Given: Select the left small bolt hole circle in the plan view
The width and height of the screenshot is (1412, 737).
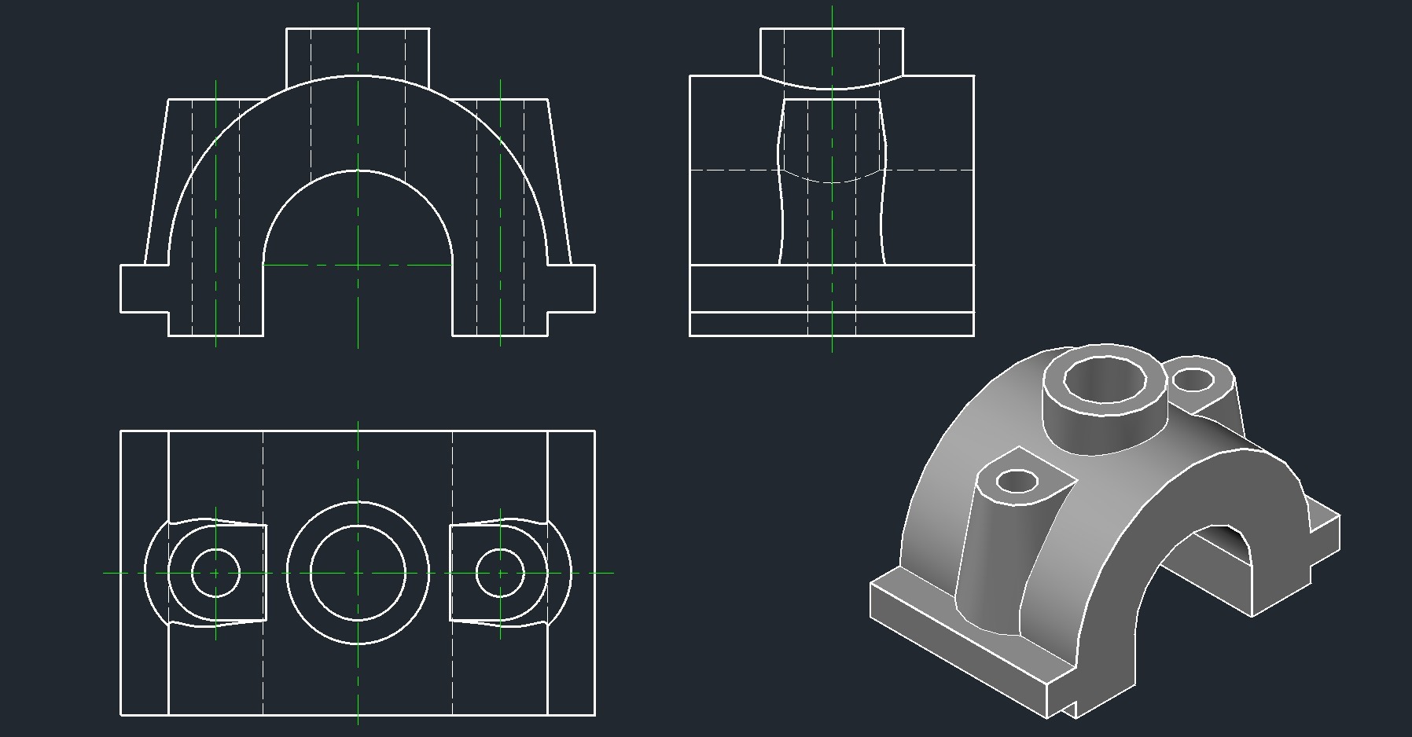Looking at the screenshot, I should coord(215,573).
